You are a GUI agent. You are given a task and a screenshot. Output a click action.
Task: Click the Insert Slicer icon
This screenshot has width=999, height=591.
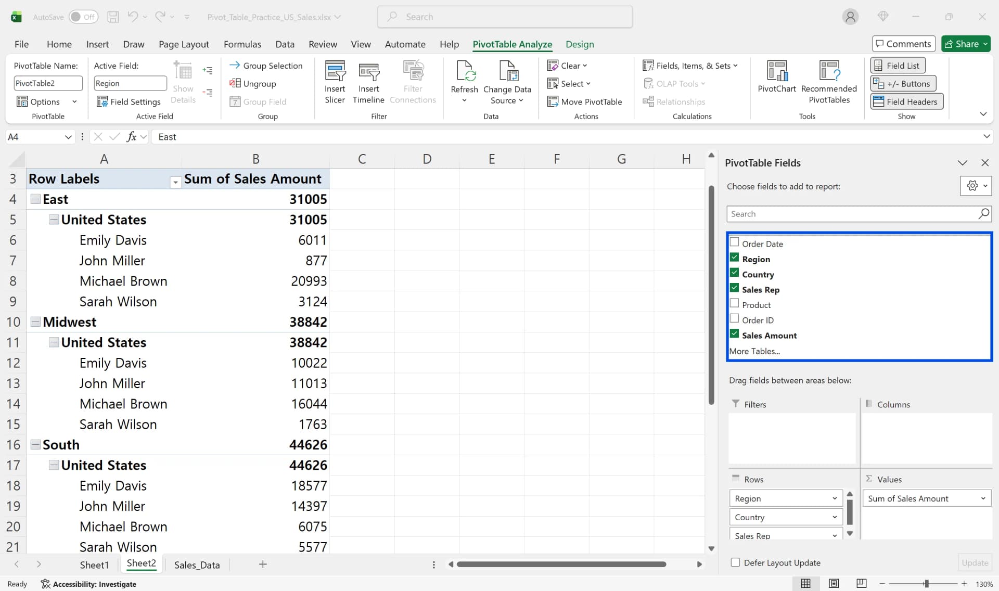pyautogui.click(x=335, y=81)
